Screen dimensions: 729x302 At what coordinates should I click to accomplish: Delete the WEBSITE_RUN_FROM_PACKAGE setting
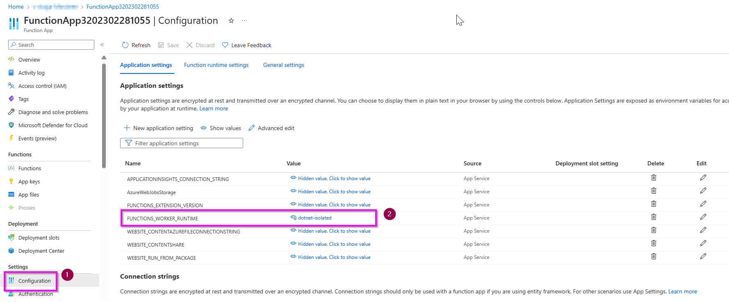654,256
